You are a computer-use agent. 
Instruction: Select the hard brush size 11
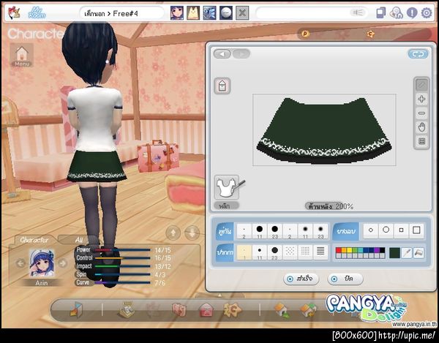[x=260, y=231]
